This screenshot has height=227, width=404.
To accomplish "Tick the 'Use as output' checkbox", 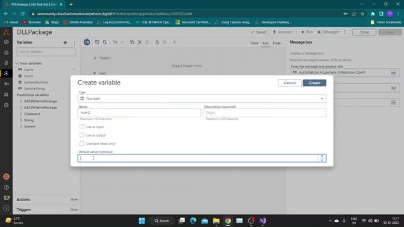I will (x=81, y=135).
